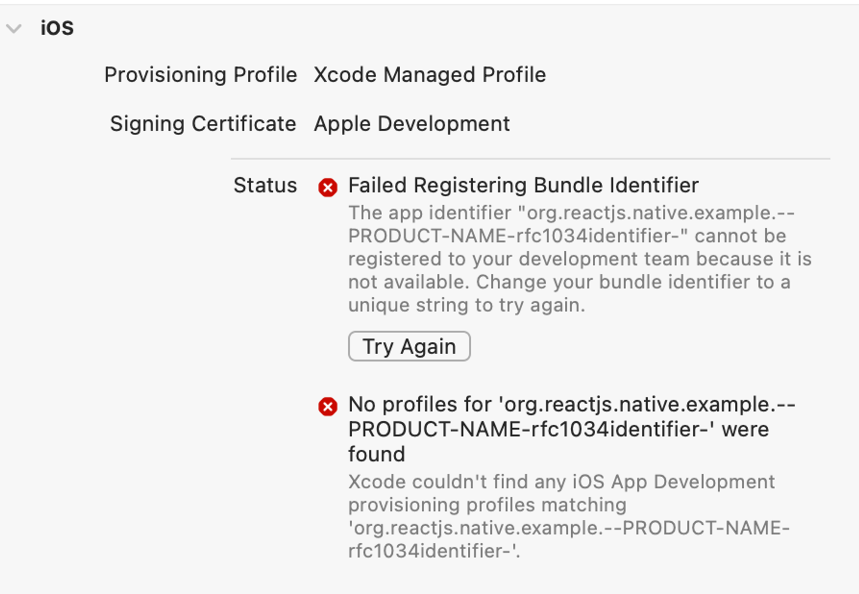Click the Apple Development certificate value
The width and height of the screenshot is (859, 594).
point(411,124)
